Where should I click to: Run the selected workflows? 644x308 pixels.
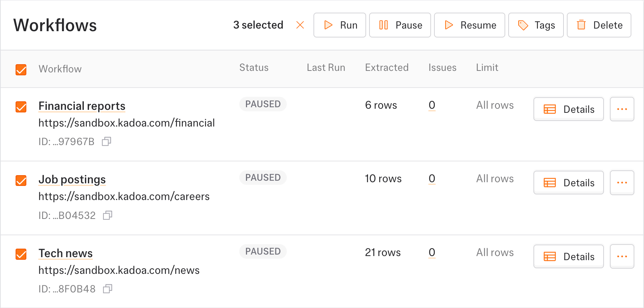[x=339, y=25]
